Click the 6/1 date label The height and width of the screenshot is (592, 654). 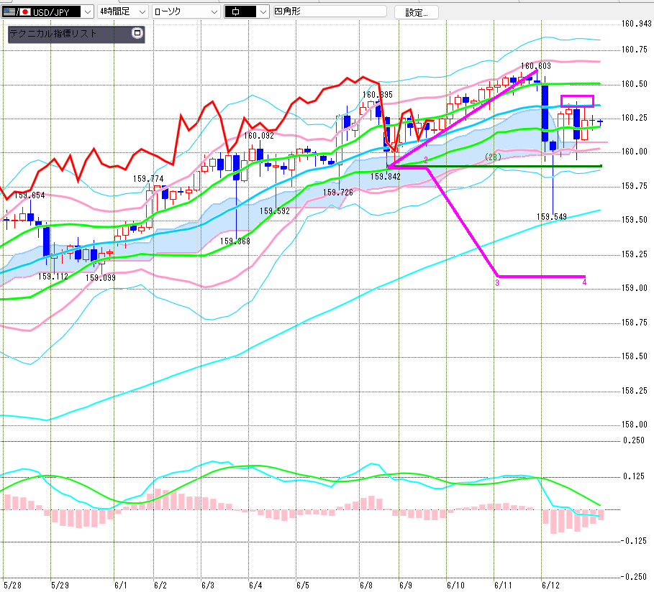pyautogui.click(x=121, y=586)
